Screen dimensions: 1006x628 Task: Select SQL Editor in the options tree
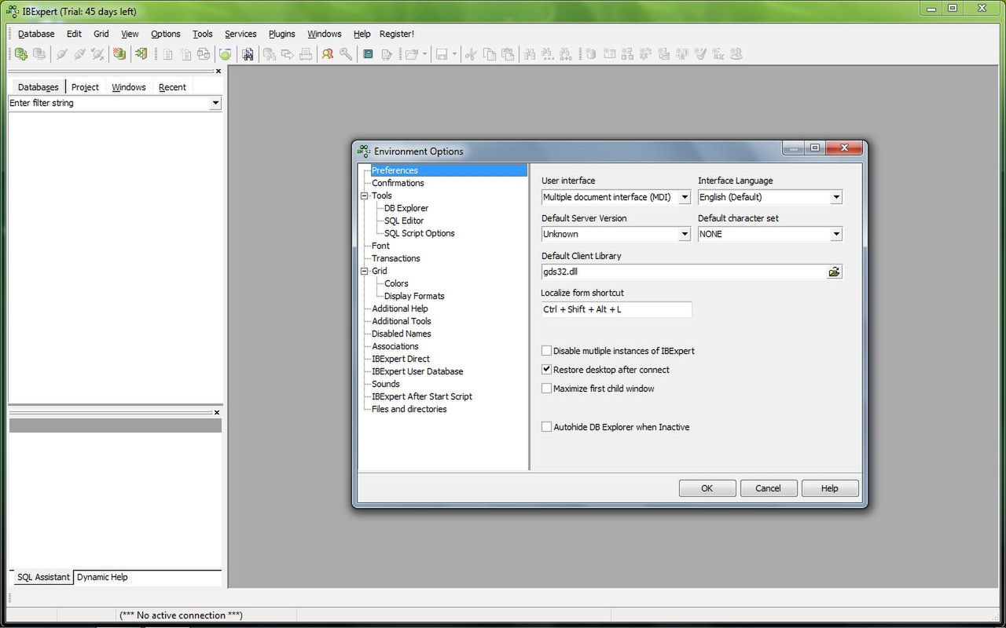click(404, 221)
